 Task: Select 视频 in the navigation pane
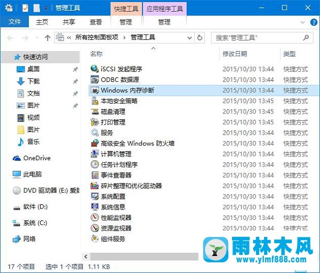pyautogui.click(x=28, y=118)
